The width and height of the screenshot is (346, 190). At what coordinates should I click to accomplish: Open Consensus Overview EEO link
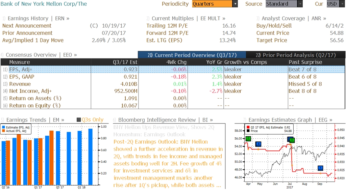click(41, 55)
